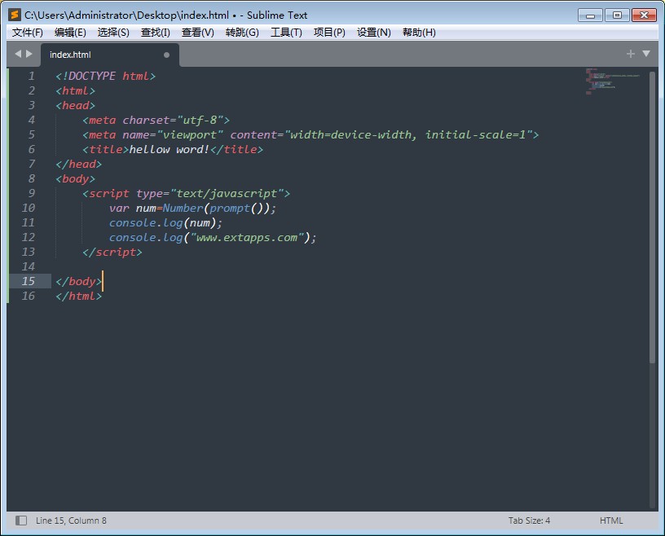Go to previous tab with left arrow
665x536 pixels.
coord(18,54)
